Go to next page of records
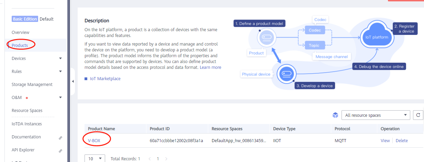 (x=166, y=159)
